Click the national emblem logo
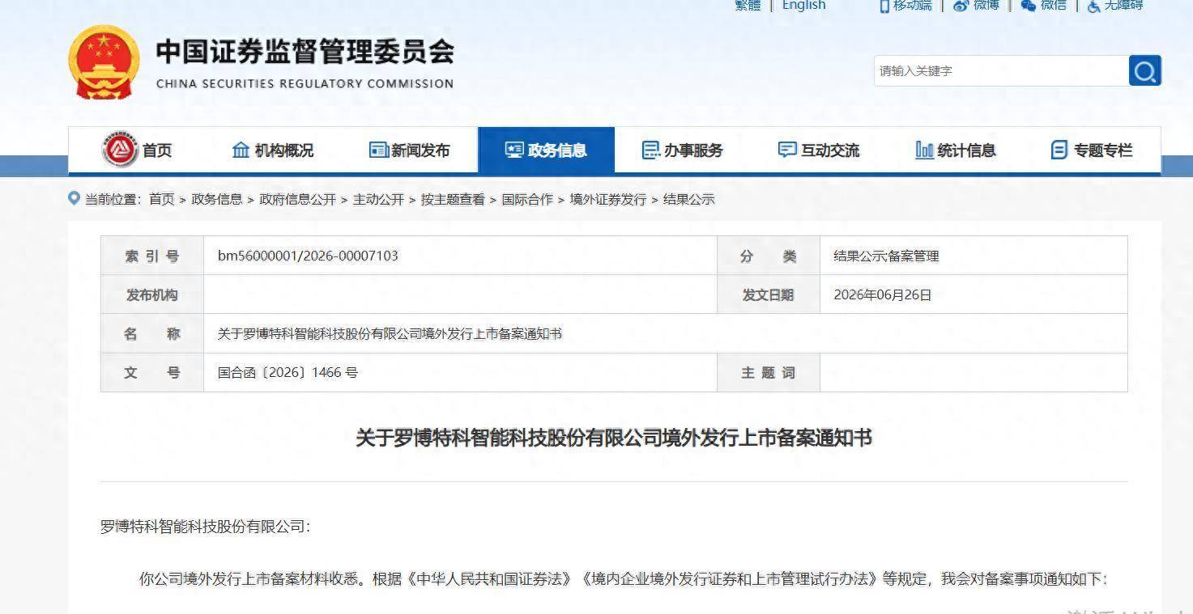1193x614 pixels. pos(103,61)
